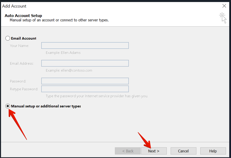Select the Email Account radio button
The width and height of the screenshot is (231, 158).
(x=8, y=38)
